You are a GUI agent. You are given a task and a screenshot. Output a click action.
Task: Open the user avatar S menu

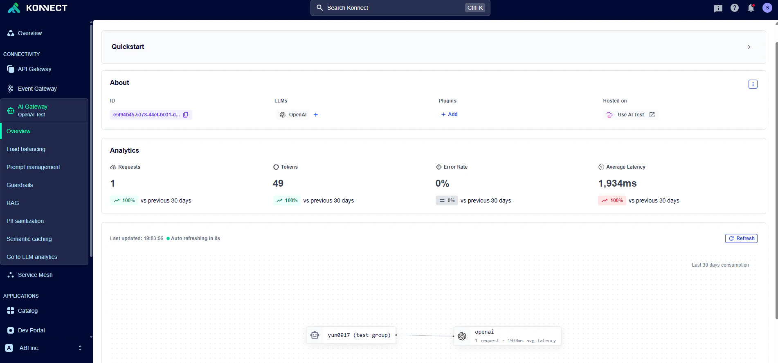click(x=767, y=8)
